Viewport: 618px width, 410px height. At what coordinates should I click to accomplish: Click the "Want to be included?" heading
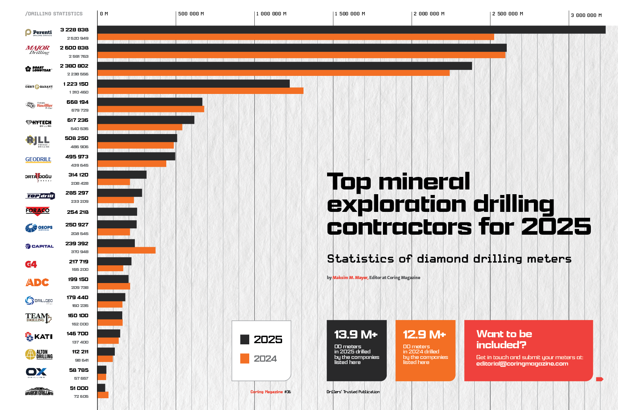click(504, 339)
